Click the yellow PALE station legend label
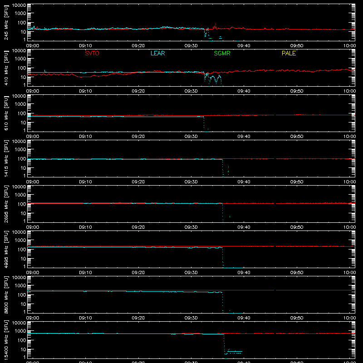Screen dimensions: 363x363 tap(289, 53)
